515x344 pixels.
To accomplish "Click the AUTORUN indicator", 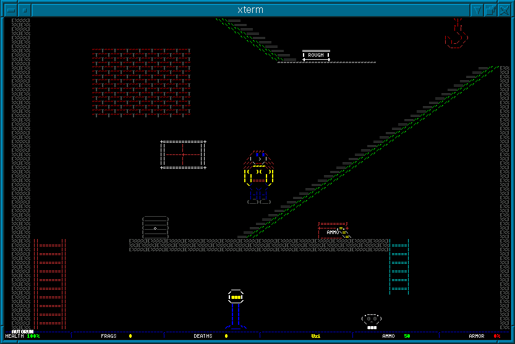I will (22, 332).
